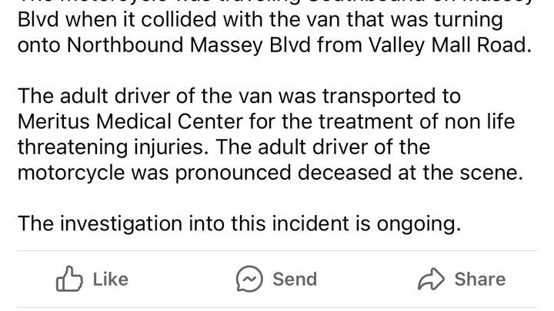Click "pronounced deceased at the scene" text
The image size is (554, 311).
click(349, 173)
